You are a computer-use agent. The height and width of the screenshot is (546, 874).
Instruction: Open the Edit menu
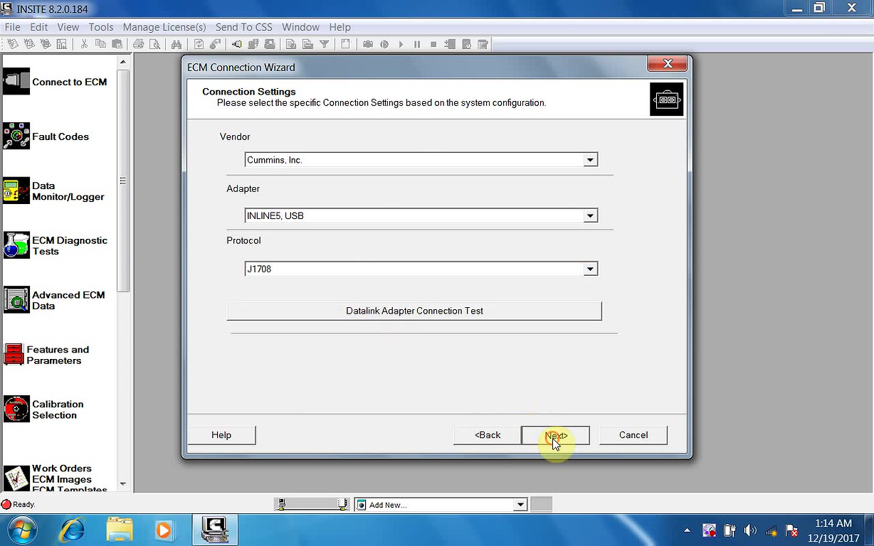(x=39, y=27)
